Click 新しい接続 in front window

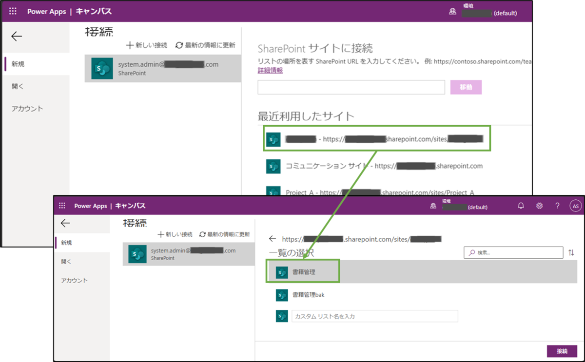[175, 234]
